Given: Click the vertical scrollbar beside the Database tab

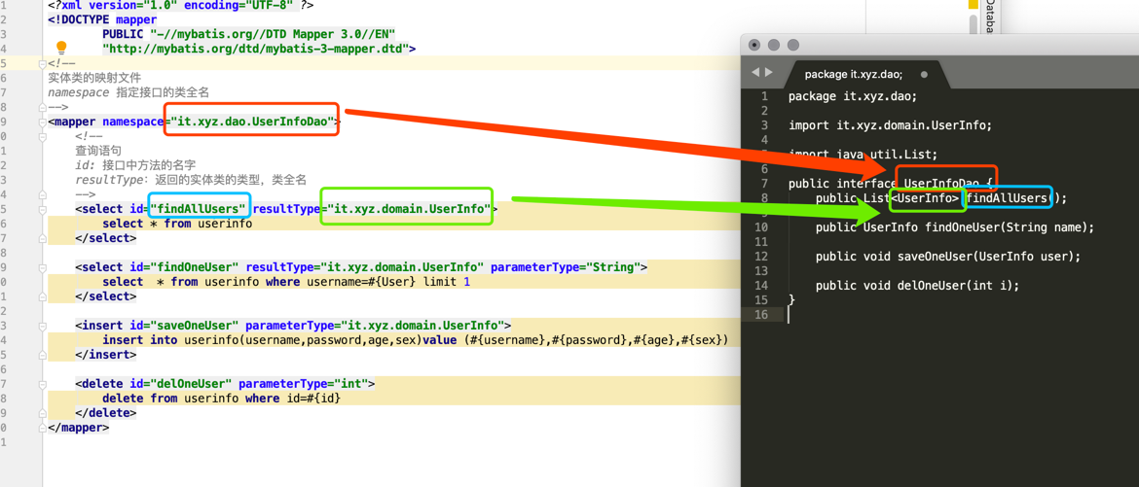Looking at the screenshot, I should click(x=973, y=24).
